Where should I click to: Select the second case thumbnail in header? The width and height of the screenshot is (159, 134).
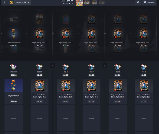click(87, 2)
